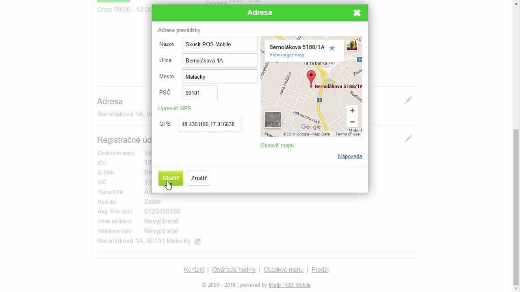Select the Nevyplnené value beside Telefónne číslo

pos(161,231)
